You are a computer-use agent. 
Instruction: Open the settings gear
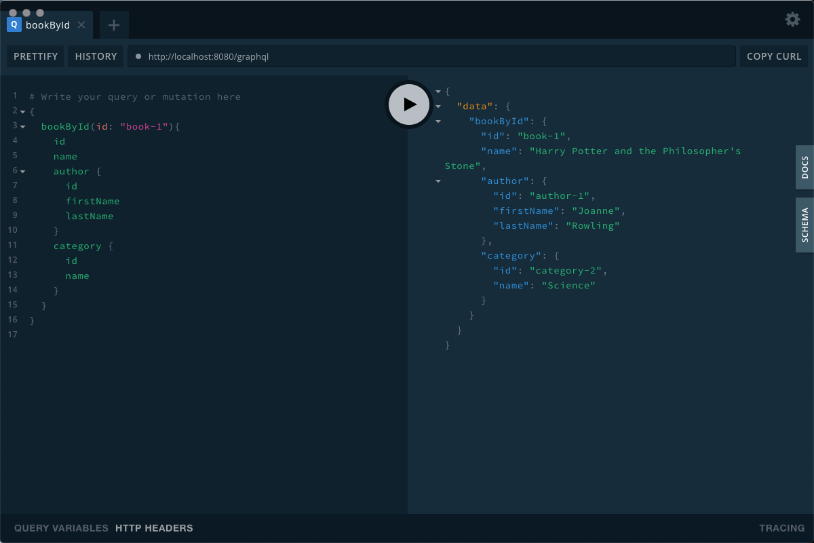click(x=792, y=19)
